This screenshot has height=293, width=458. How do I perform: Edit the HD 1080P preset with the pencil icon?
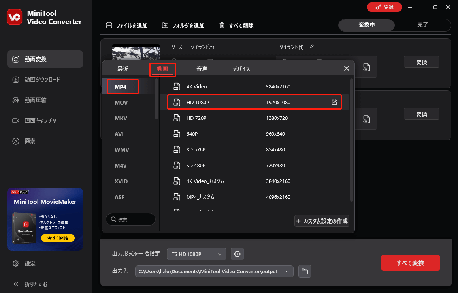click(x=334, y=102)
